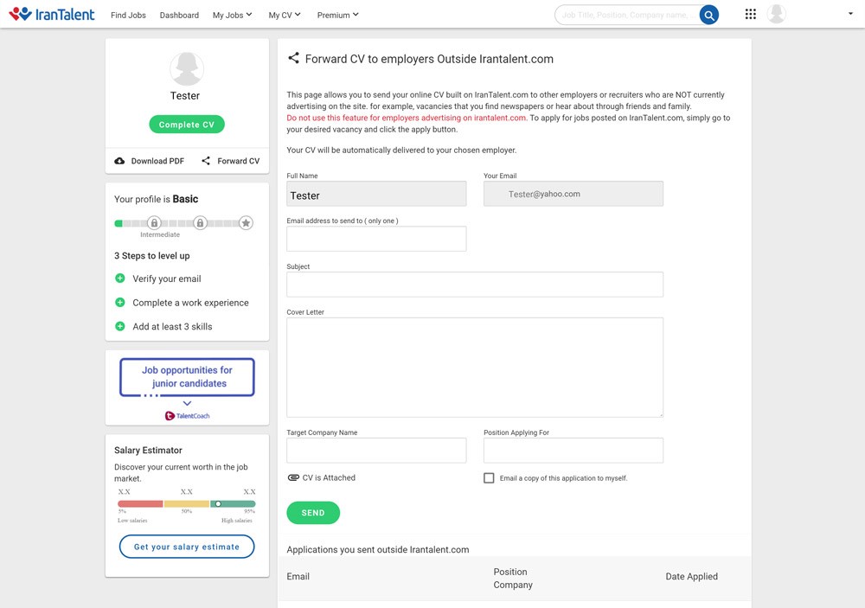Open the Premium dropdown menu

(337, 15)
